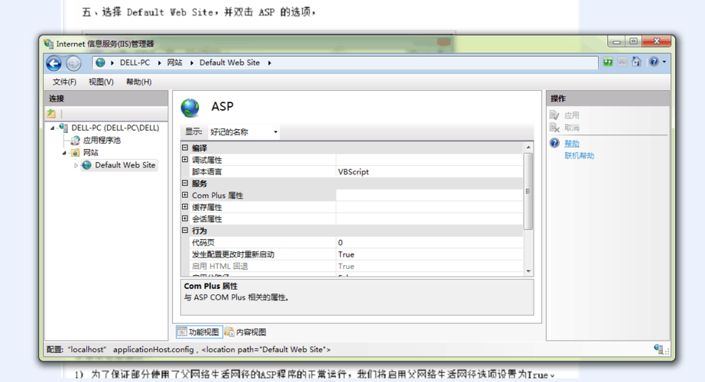Click the status bar network config icon
Viewport: 705px width, 382px height.
click(658, 348)
